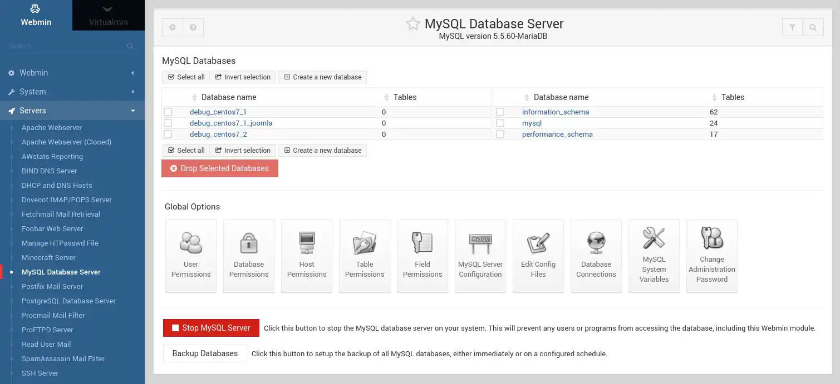Click the sidebar search field

67,46
